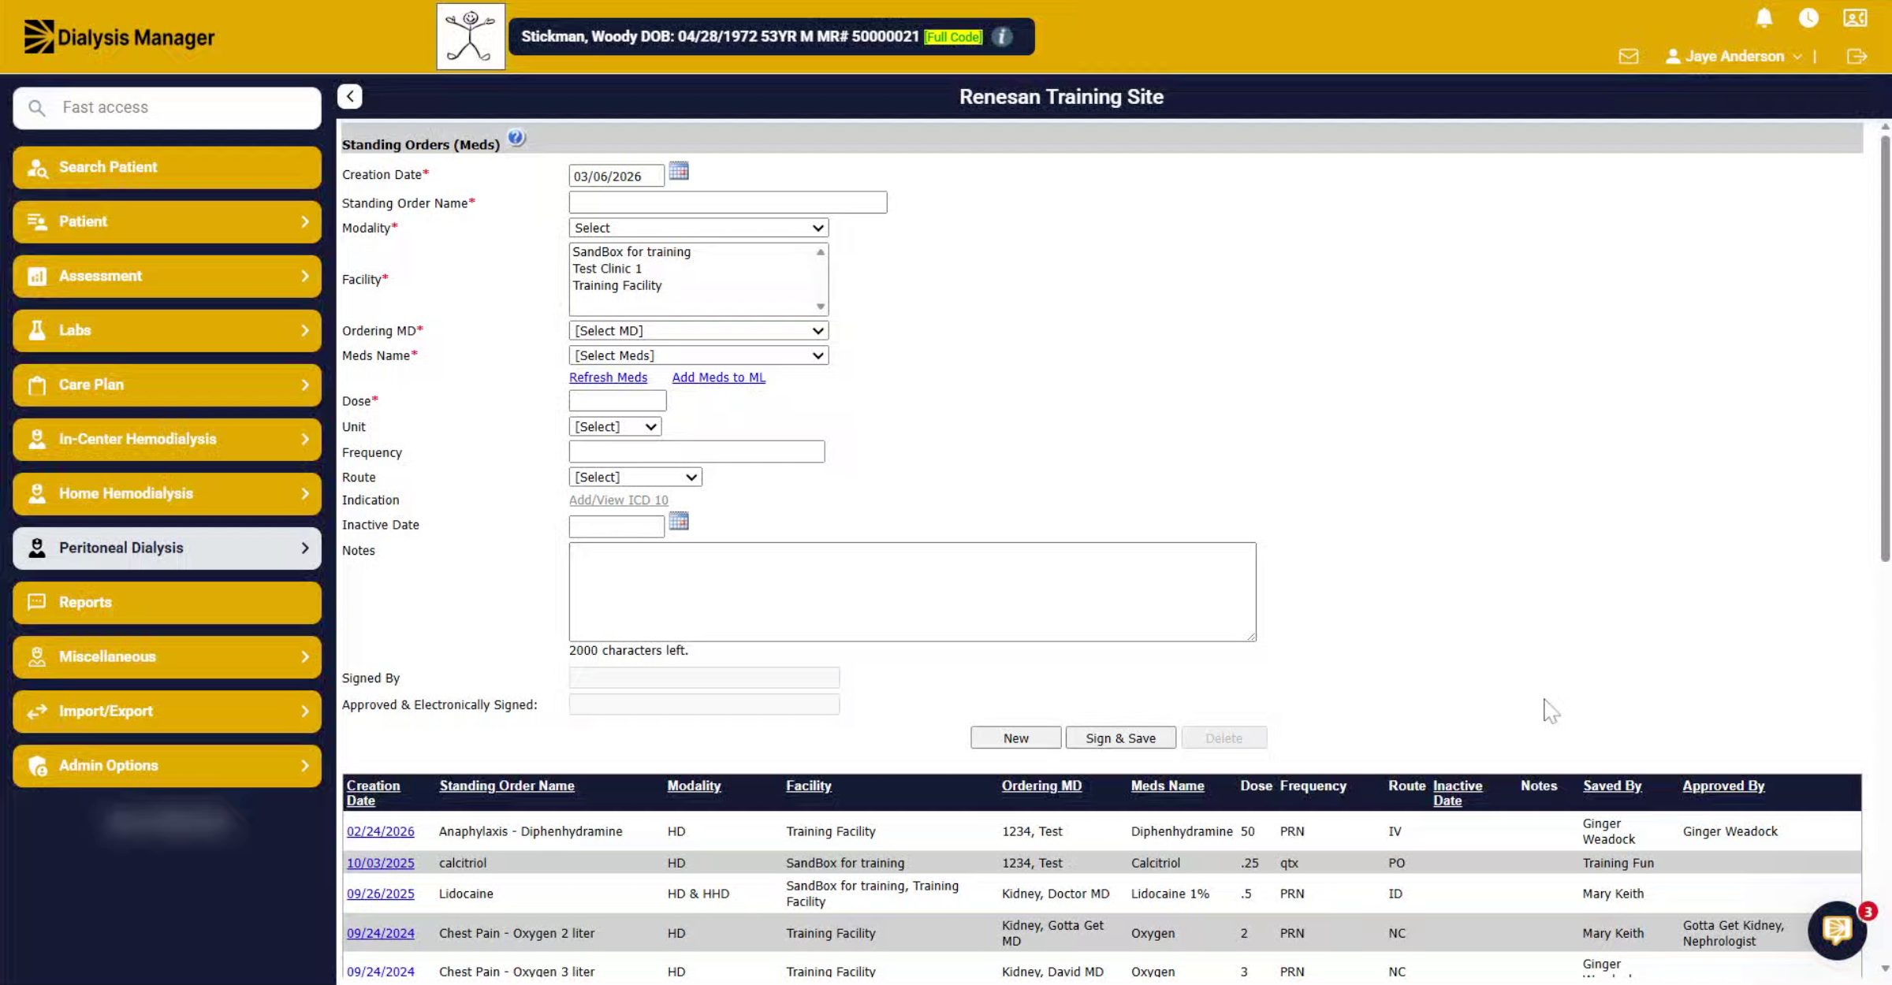Open Standing Orders help question icon
This screenshot has height=985, width=1892.
click(516, 138)
